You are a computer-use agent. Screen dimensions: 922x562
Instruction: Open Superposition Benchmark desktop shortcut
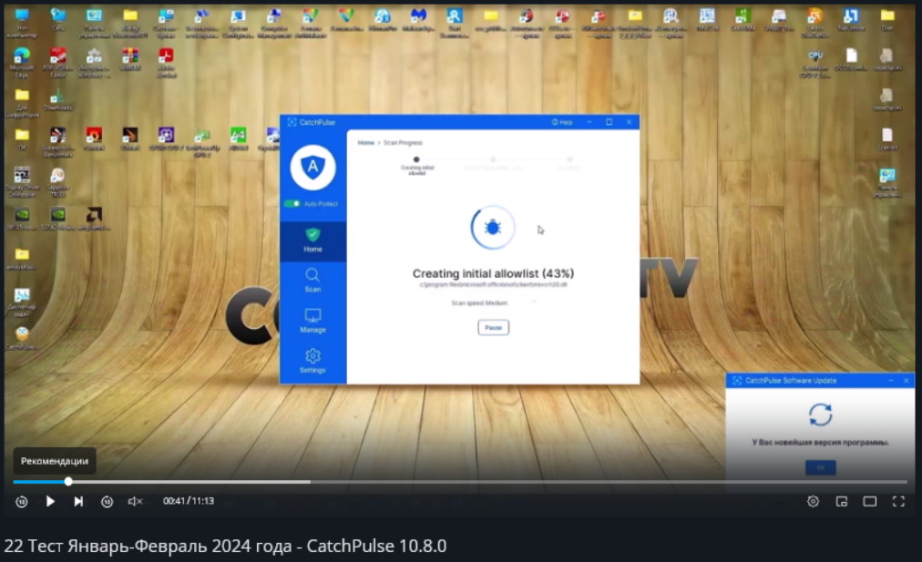(x=57, y=142)
